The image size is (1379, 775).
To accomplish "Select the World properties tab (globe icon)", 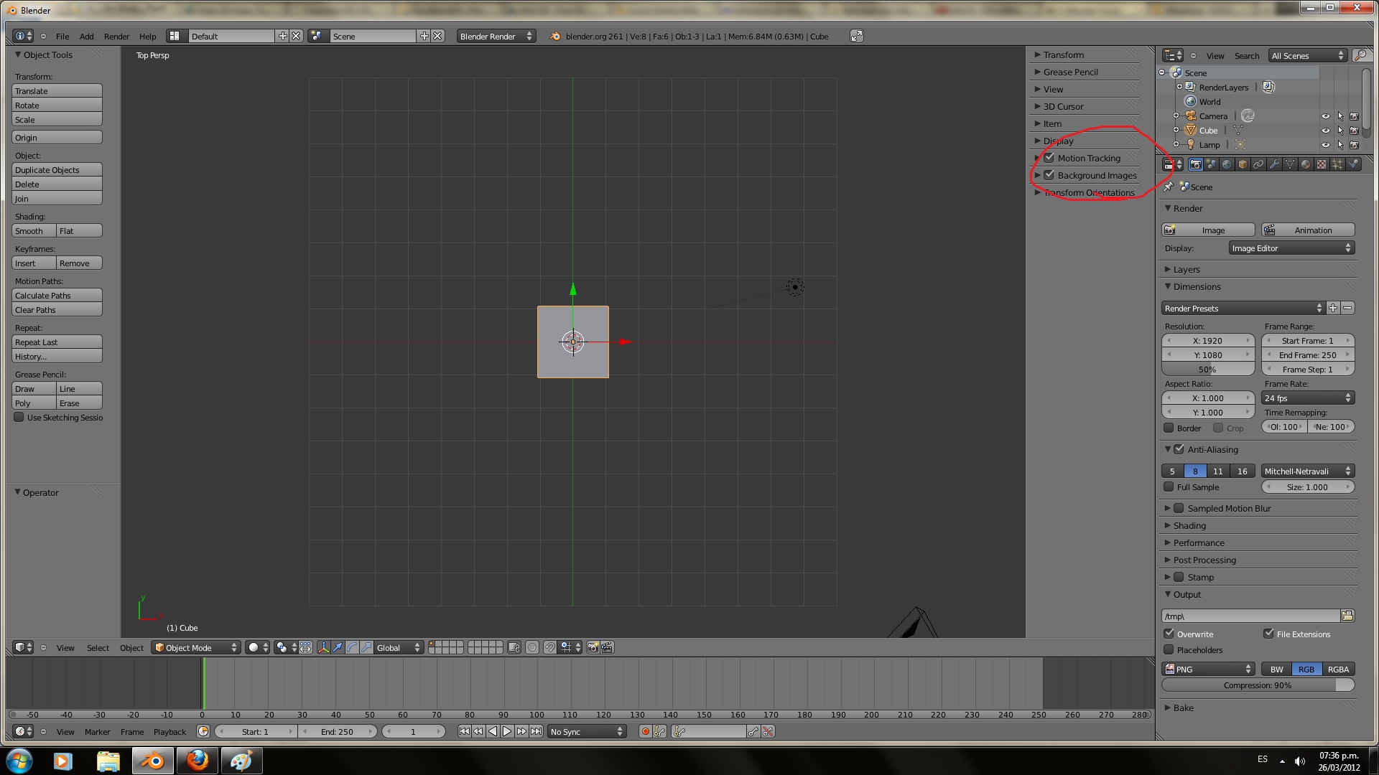I will click(1227, 164).
